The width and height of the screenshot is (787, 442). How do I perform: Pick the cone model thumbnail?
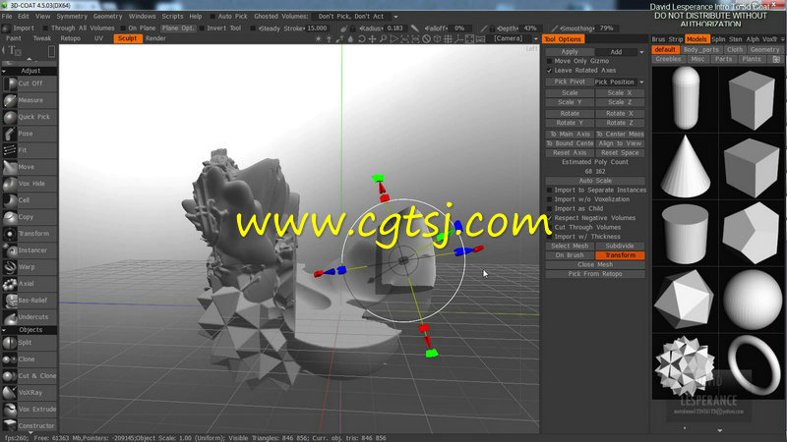click(685, 166)
